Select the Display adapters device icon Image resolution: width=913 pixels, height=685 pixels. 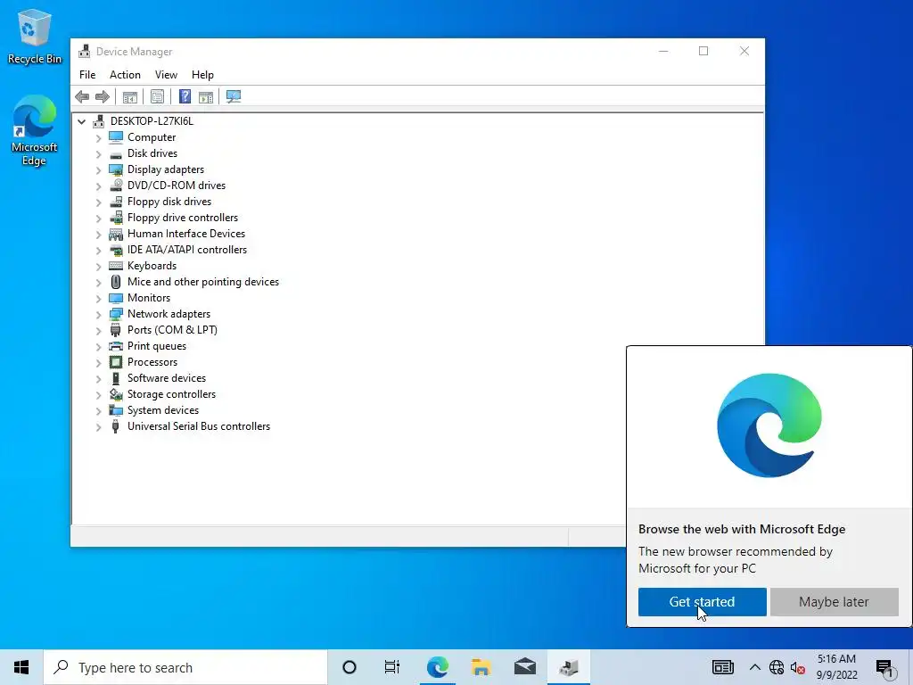coord(116,169)
